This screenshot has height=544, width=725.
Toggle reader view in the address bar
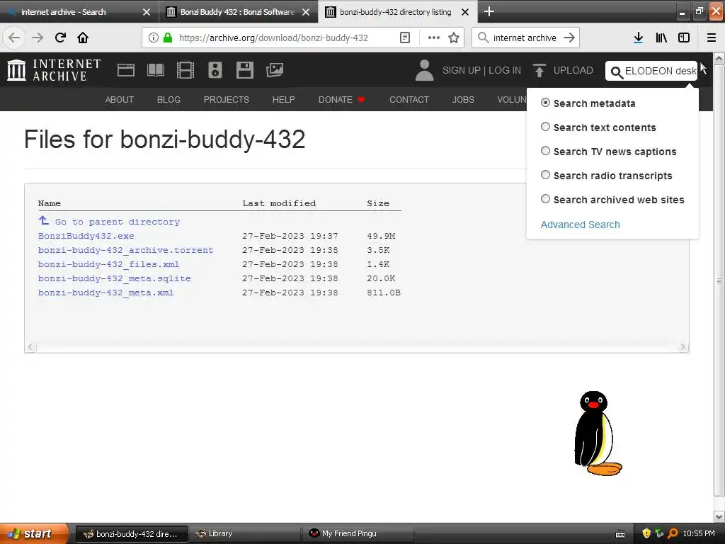(404, 38)
